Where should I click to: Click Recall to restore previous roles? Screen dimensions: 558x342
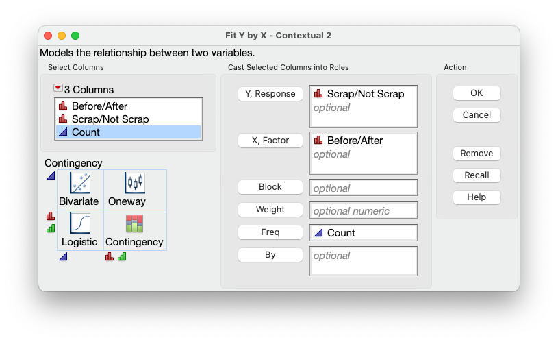tap(477, 175)
